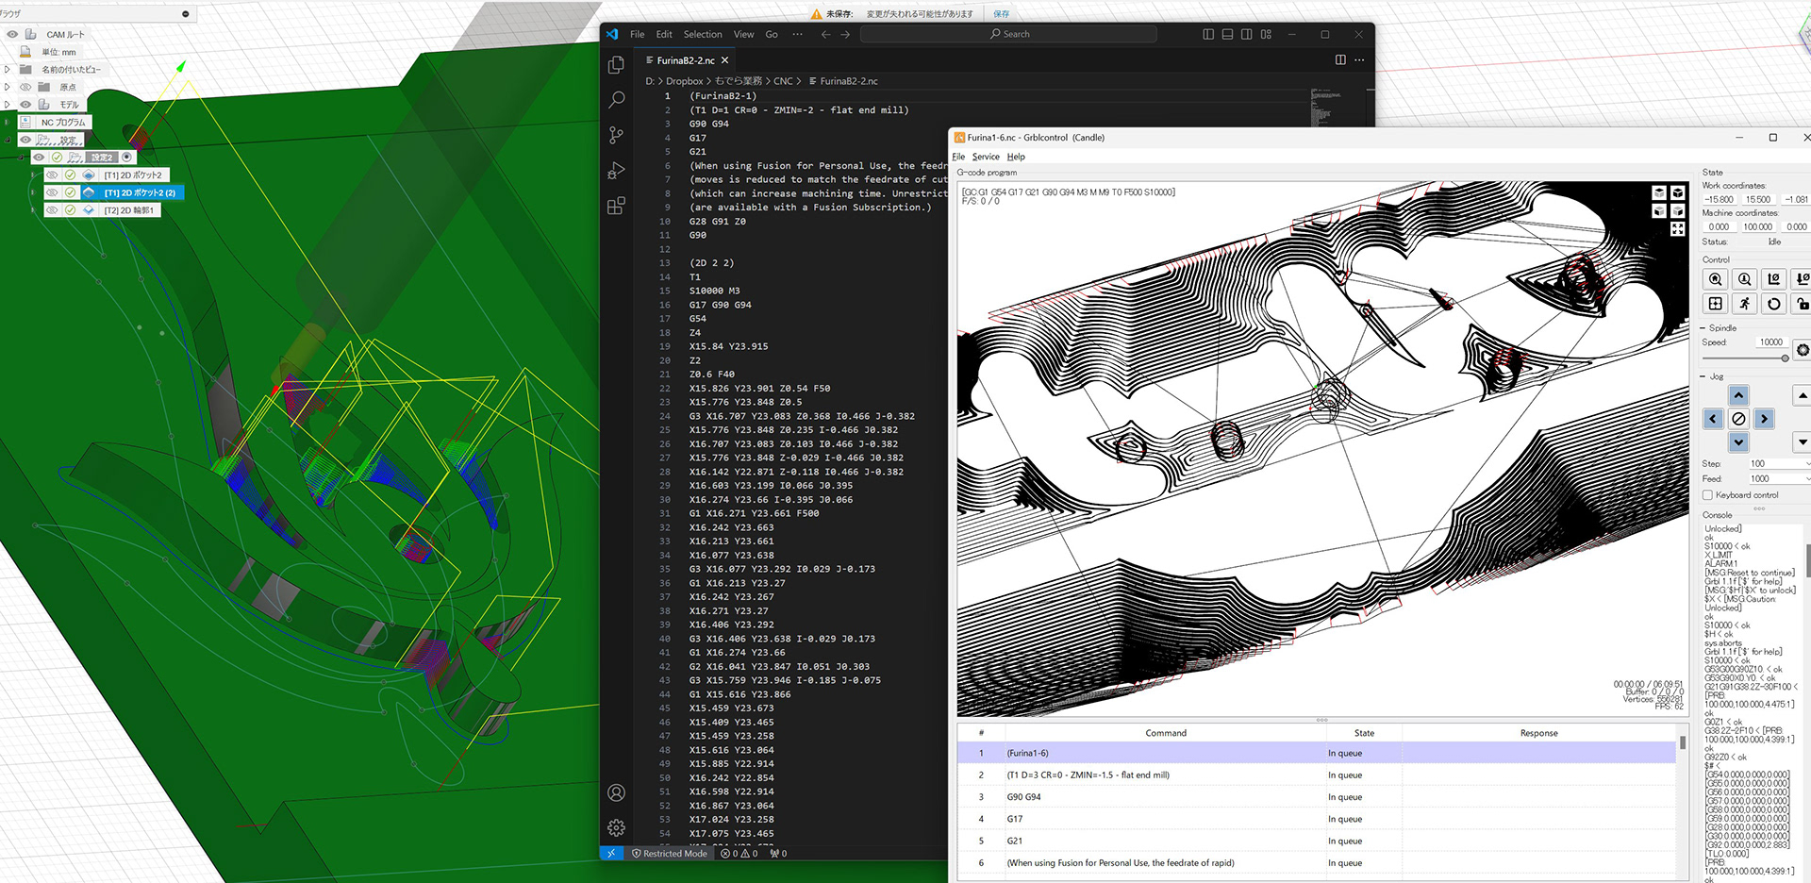Go back with the VS Code arrow

825,34
